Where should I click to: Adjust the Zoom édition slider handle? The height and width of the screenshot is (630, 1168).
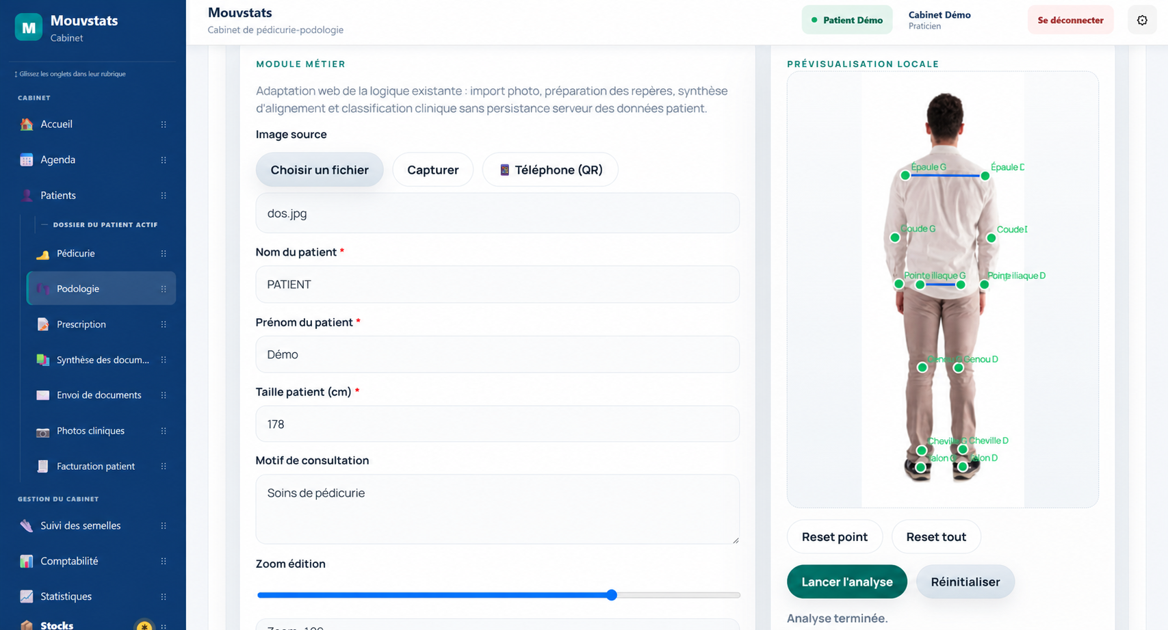[612, 595]
